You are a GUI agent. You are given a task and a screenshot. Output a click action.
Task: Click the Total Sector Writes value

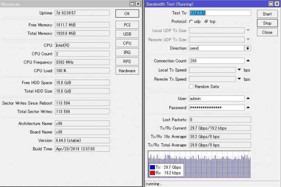(x=82, y=112)
